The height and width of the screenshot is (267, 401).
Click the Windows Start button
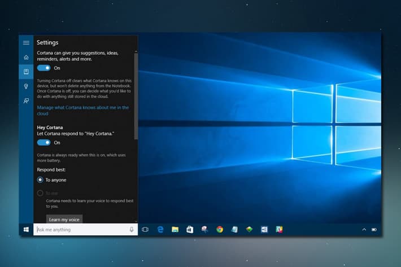pyautogui.click(x=26, y=229)
